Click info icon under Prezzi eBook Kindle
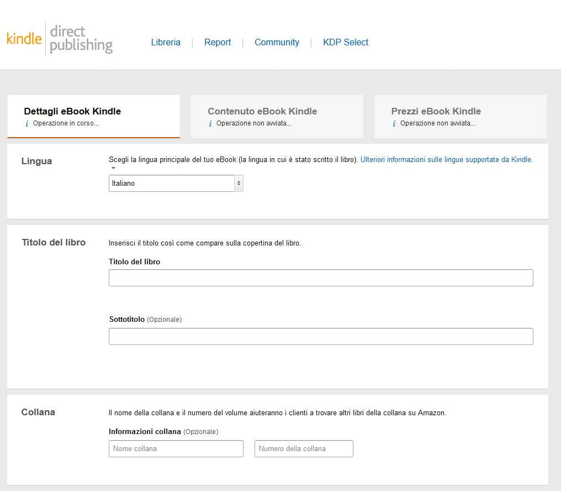This screenshot has height=491, width=561. pyautogui.click(x=394, y=124)
